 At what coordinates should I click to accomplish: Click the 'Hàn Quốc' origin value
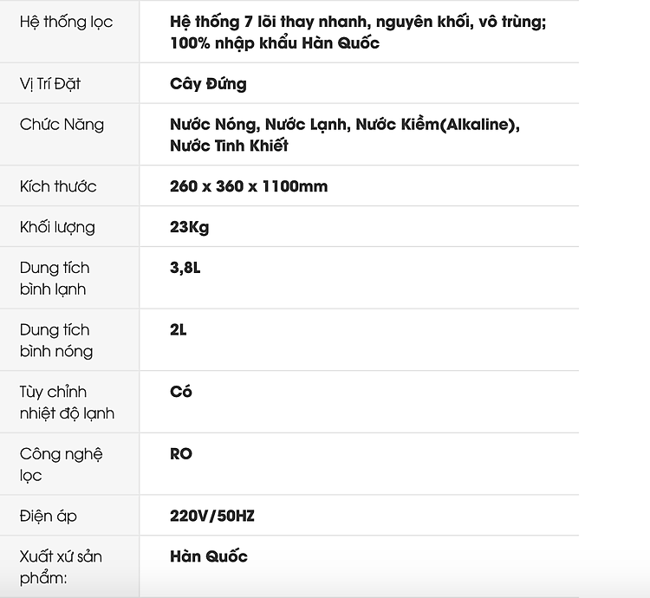[208, 556]
